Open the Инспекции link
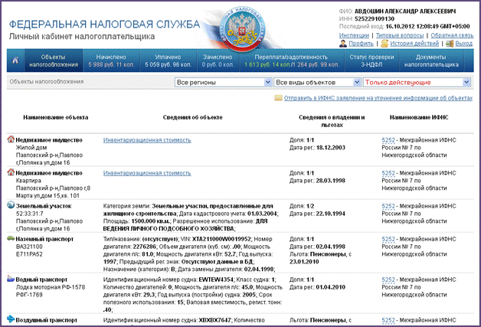 point(354,35)
